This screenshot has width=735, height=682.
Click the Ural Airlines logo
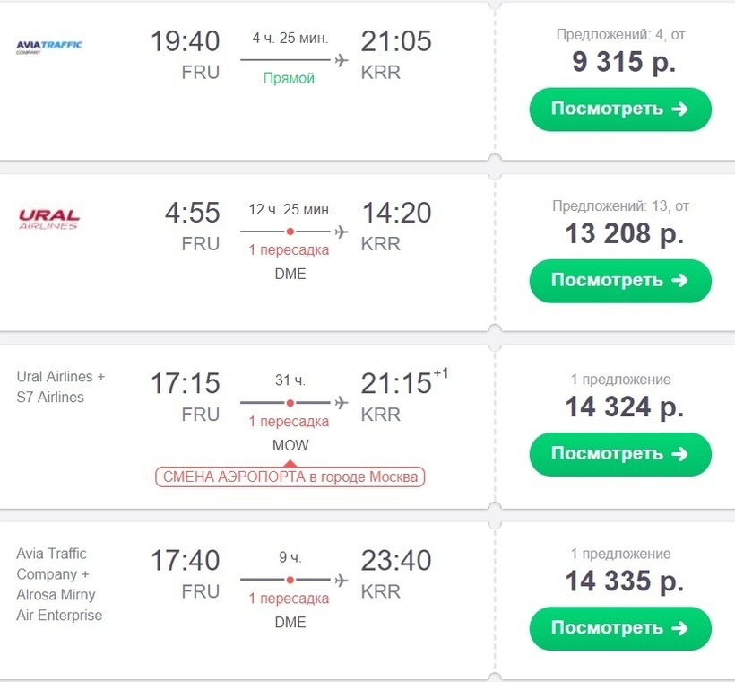[x=49, y=218]
